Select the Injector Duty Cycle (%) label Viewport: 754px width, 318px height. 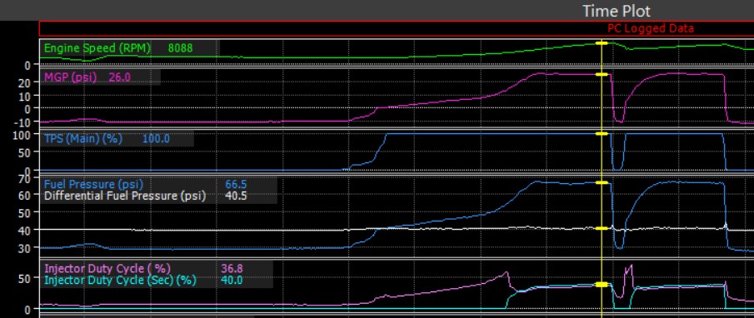tap(107, 268)
